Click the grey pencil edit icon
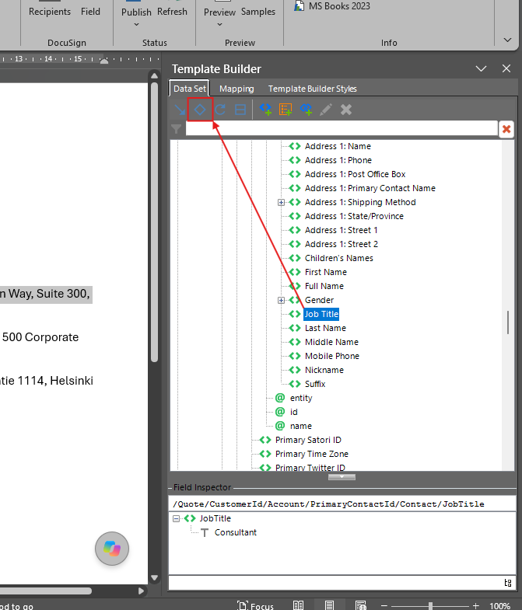522x610 pixels. pos(326,110)
